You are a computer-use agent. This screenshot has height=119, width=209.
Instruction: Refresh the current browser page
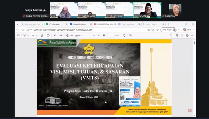23,30
